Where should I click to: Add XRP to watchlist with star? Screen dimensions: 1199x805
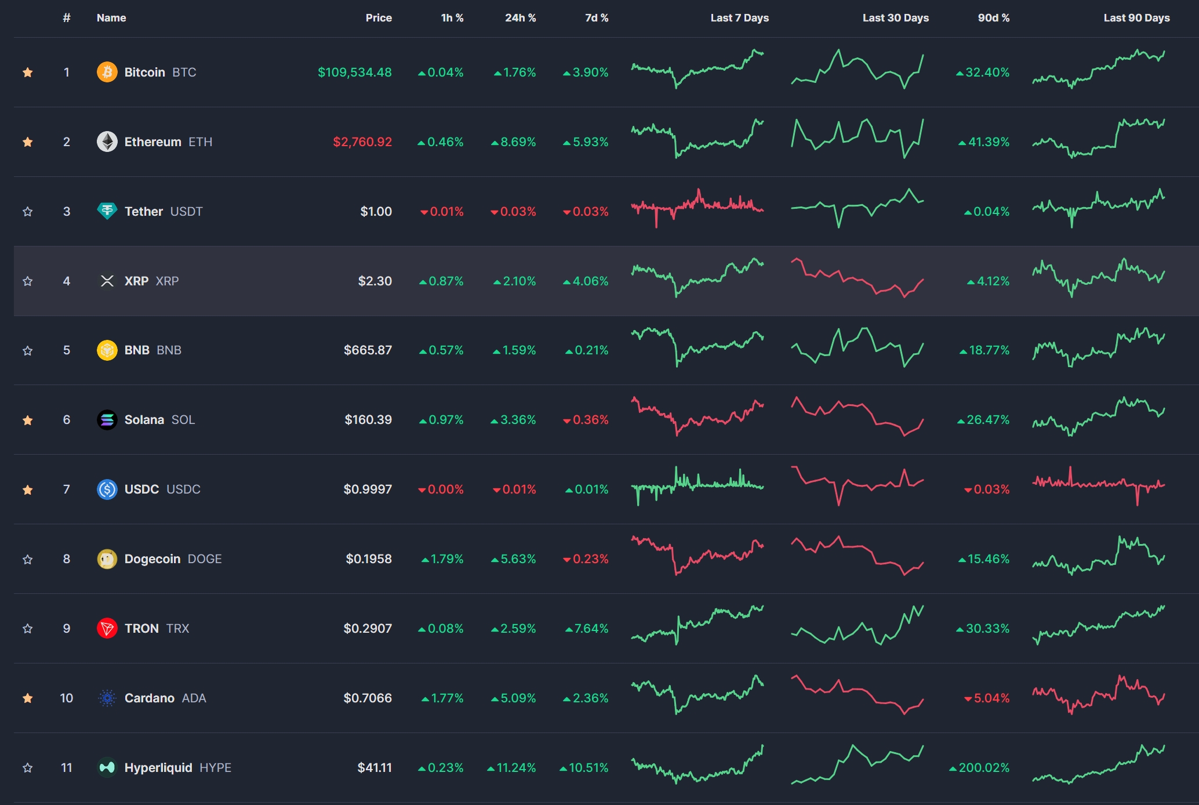[27, 281]
